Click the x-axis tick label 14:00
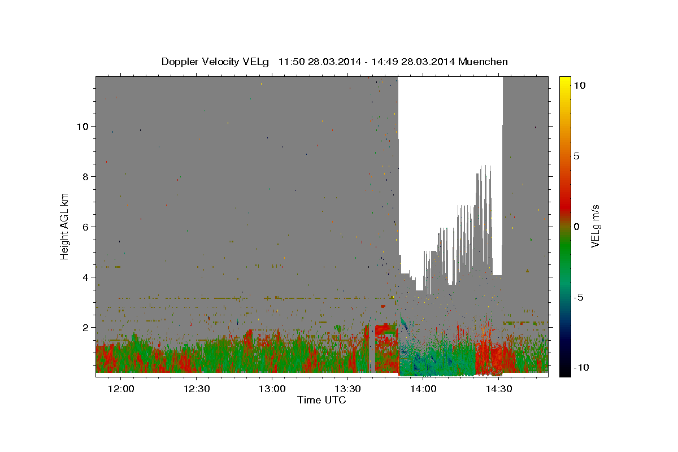678x452 pixels. [x=423, y=389]
